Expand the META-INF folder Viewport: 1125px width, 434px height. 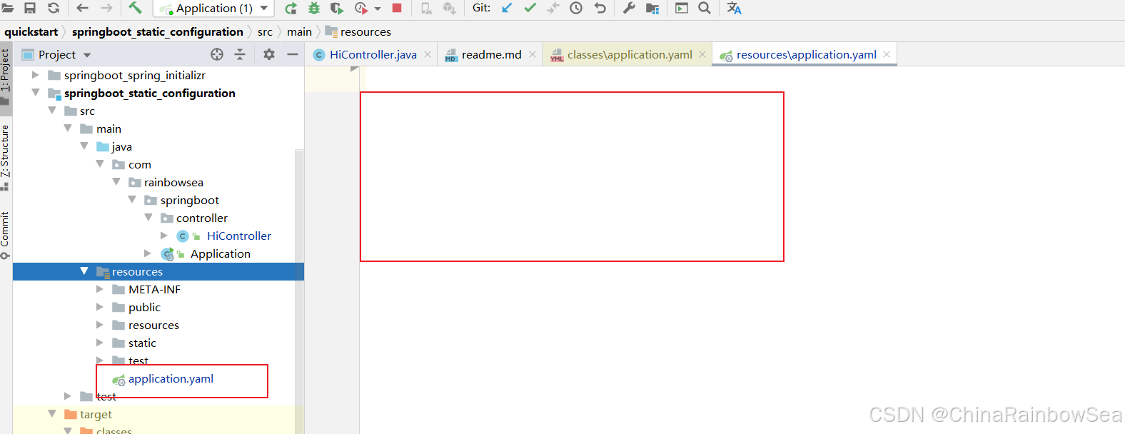100,289
